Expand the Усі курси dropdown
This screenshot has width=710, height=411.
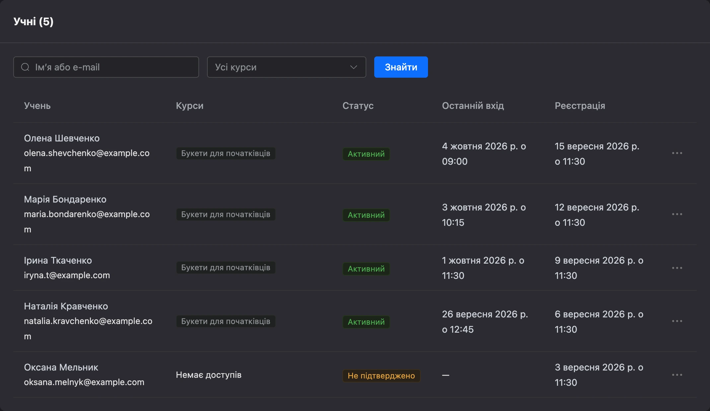(x=286, y=67)
